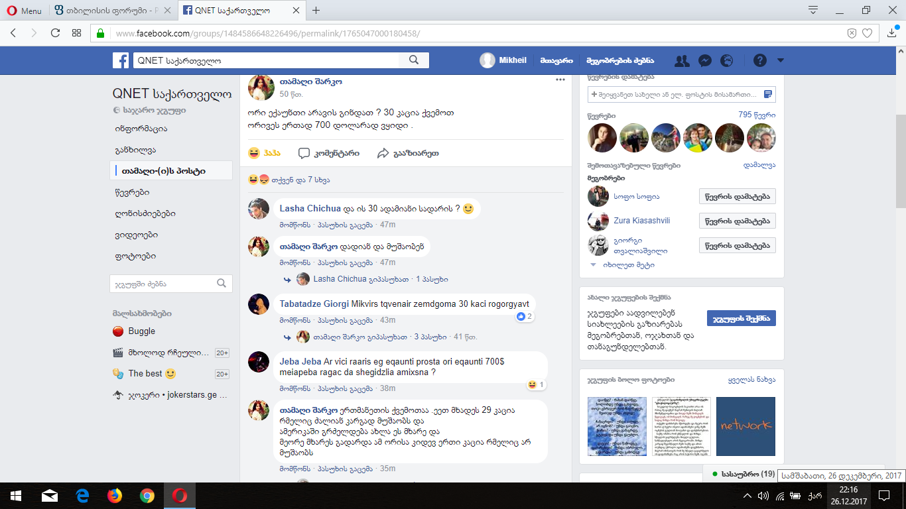Reload the page with the refresh icon

tap(55, 33)
